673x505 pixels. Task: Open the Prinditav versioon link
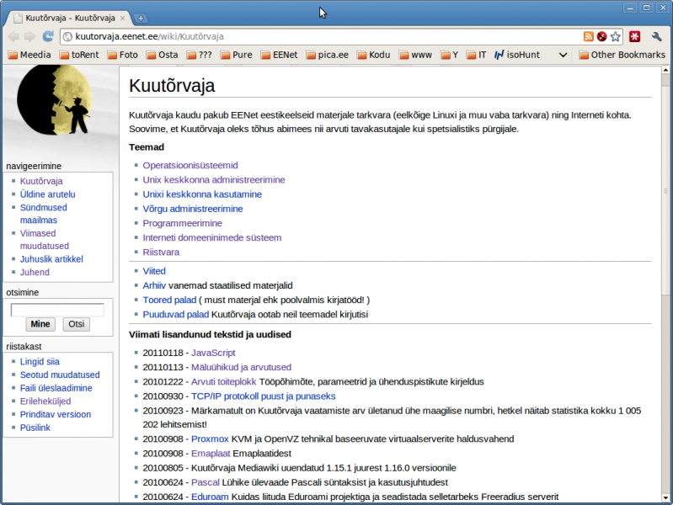coord(56,414)
